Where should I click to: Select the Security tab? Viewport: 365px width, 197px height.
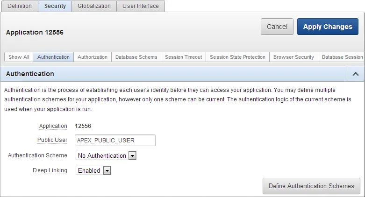(x=55, y=6)
